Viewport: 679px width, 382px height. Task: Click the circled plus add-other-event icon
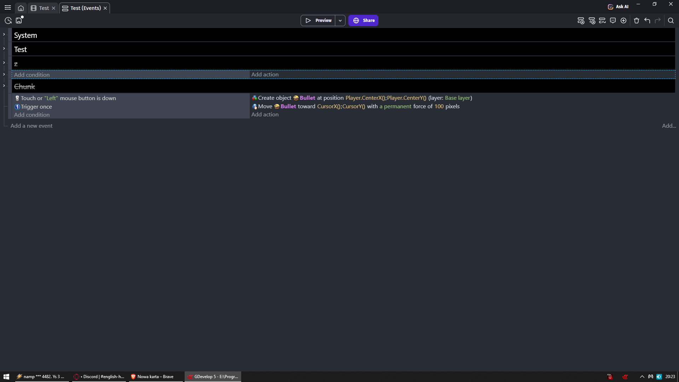tap(623, 21)
